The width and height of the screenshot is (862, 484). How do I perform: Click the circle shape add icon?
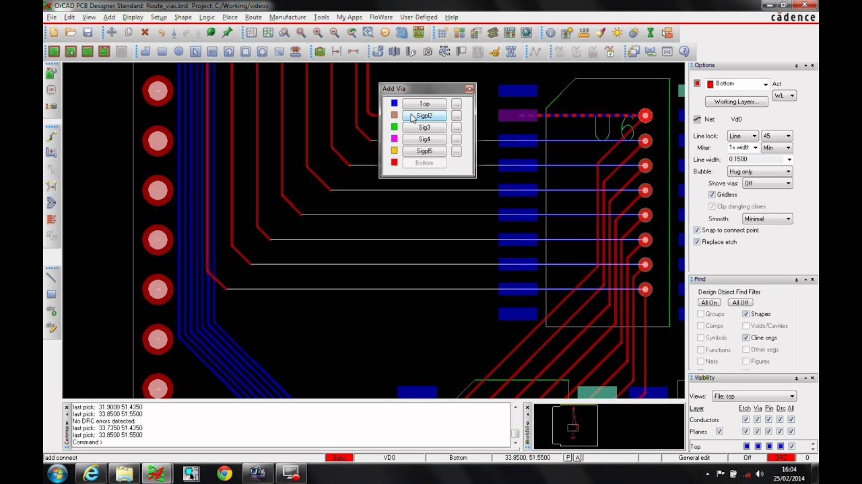178,52
